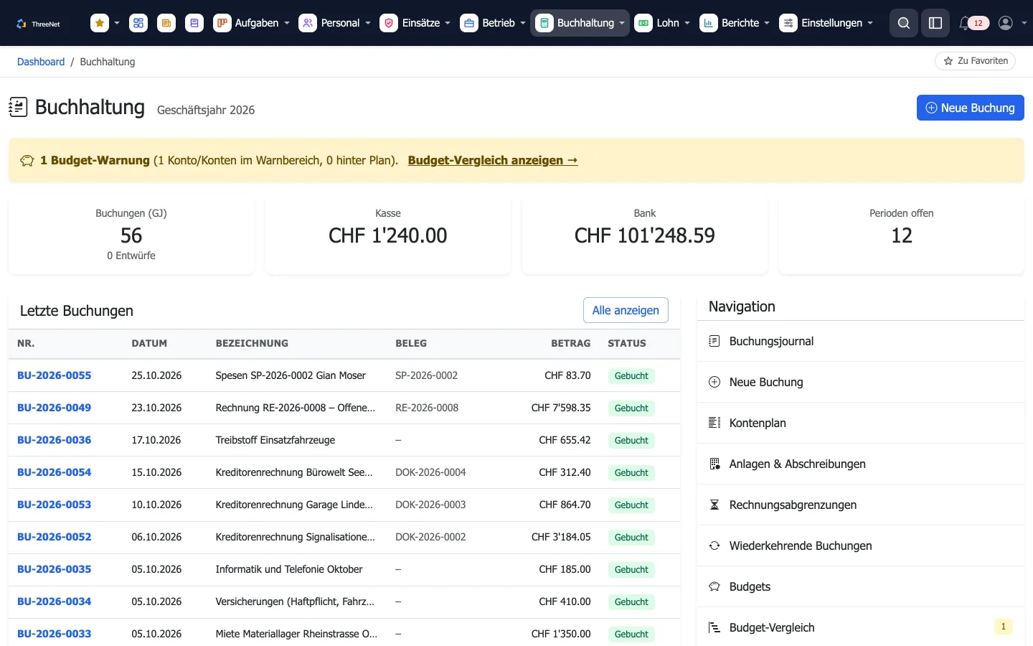This screenshot has width=1033, height=646.
Task: Click the Beleg cell DOK-2026-0003
Action: 430,505
